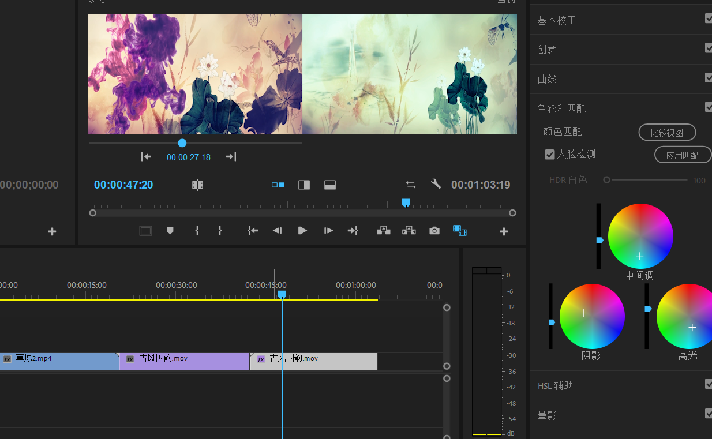Go to previous edit in reference view
Image resolution: width=712 pixels, height=439 pixels.
(x=146, y=157)
